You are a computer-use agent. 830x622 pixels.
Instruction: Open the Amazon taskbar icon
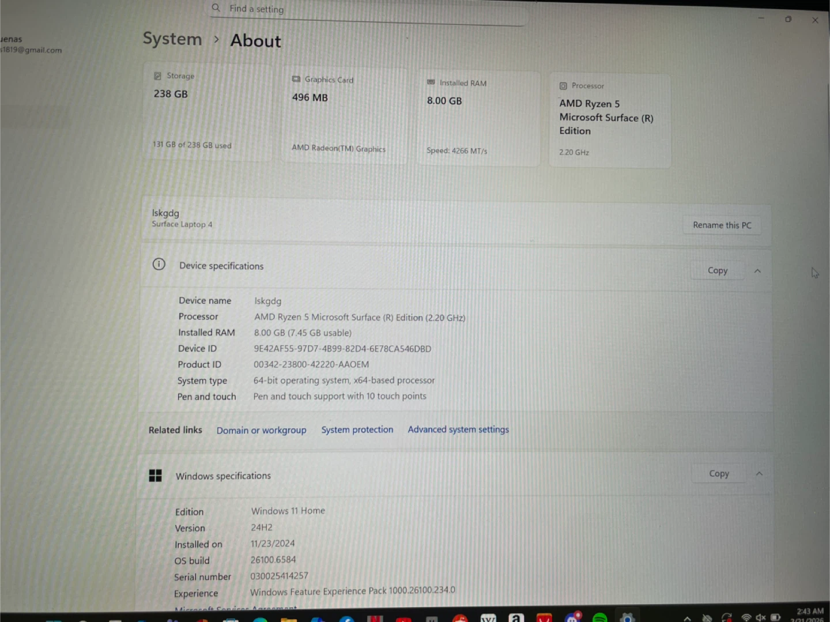516,617
